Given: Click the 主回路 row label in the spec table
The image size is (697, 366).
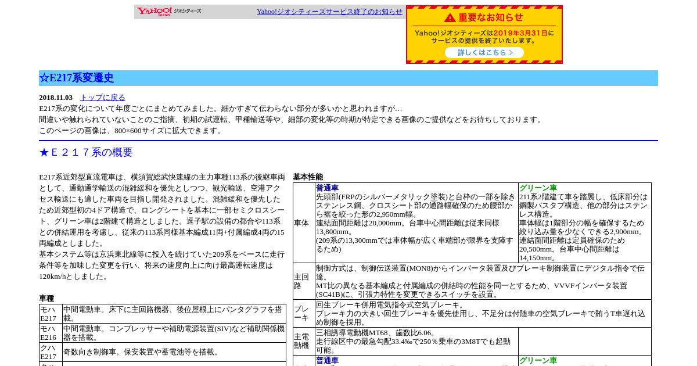Looking at the screenshot, I should click(x=304, y=281).
